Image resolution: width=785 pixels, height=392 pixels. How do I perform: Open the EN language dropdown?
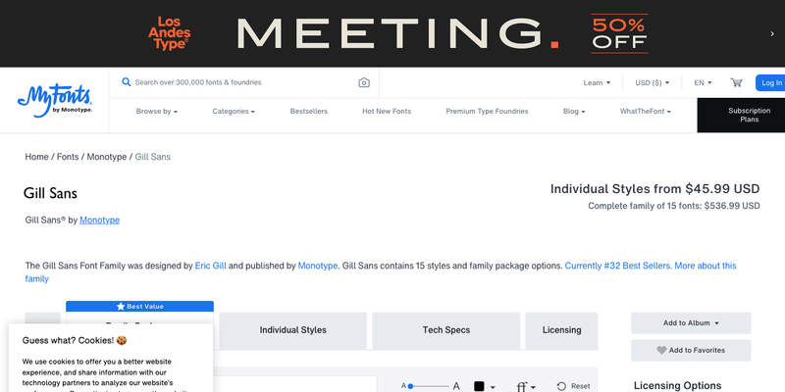(703, 83)
